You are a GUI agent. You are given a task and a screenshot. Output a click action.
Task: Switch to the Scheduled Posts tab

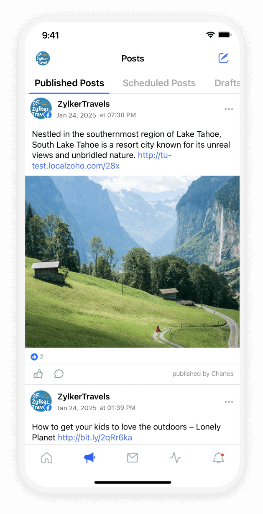pos(159,83)
